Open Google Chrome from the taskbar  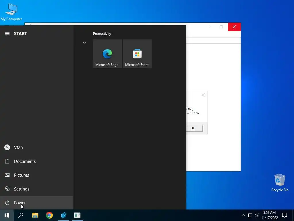49,215
